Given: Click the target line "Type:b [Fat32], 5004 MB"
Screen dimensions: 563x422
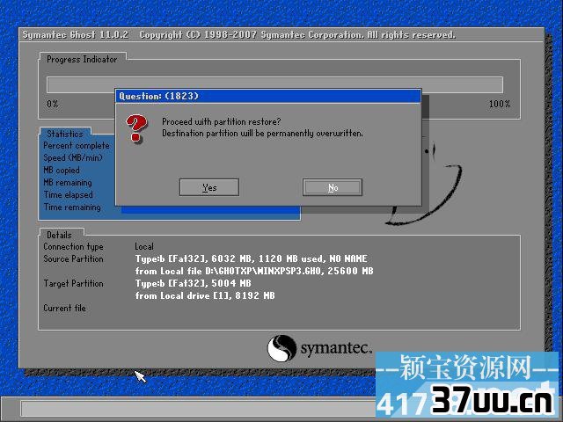Looking at the screenshot, I should [x=194, y=283].
